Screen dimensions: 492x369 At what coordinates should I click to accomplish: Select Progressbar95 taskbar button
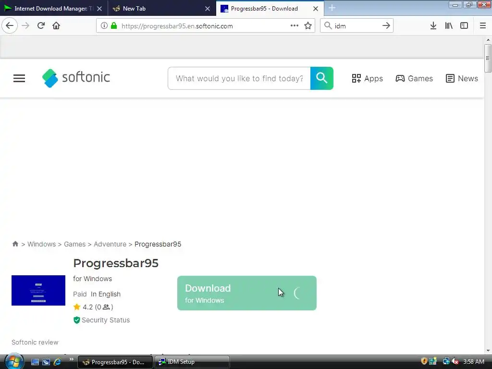pyautogui.click(x=115, y=362)
